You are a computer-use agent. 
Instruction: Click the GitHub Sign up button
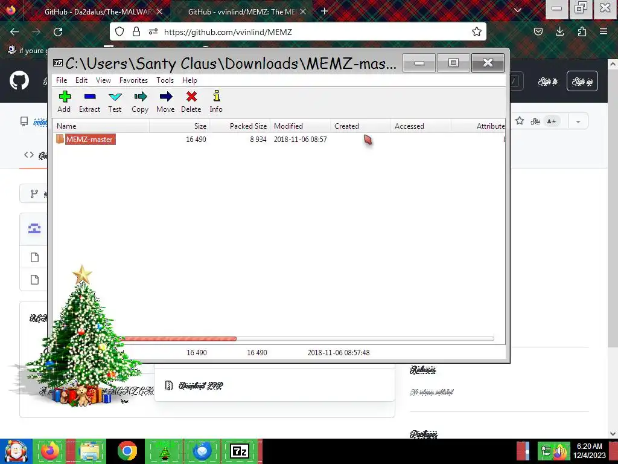point(582,82)
